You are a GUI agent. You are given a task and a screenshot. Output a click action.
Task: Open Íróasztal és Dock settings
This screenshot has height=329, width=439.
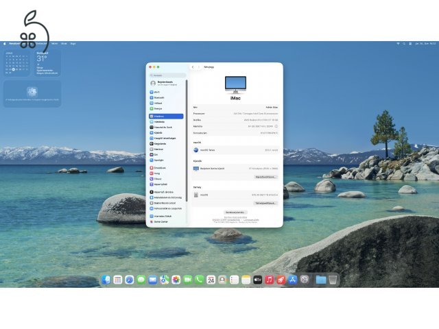point(166,127)
